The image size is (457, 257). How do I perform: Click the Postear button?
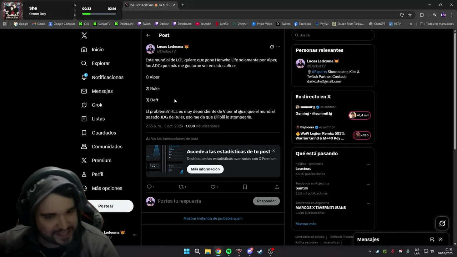point(106,206)
